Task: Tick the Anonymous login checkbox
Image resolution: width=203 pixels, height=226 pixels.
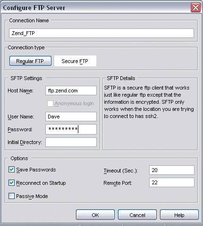Action: click(x=50, y=103)
